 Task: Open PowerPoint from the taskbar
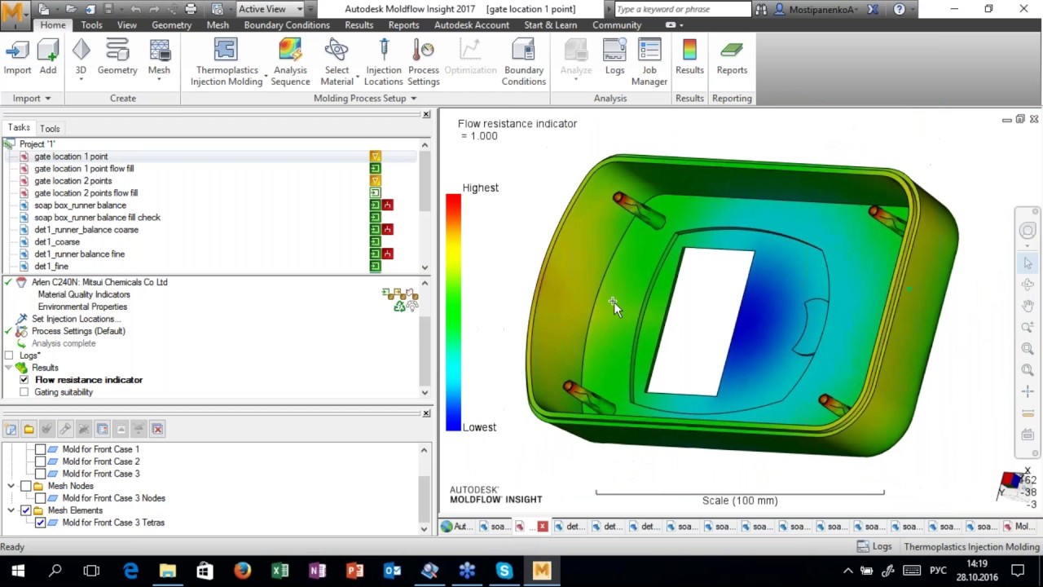(354, 571)
